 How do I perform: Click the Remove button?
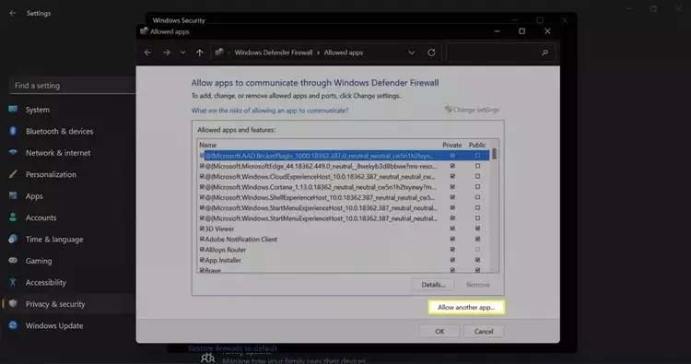coord(477,285)
